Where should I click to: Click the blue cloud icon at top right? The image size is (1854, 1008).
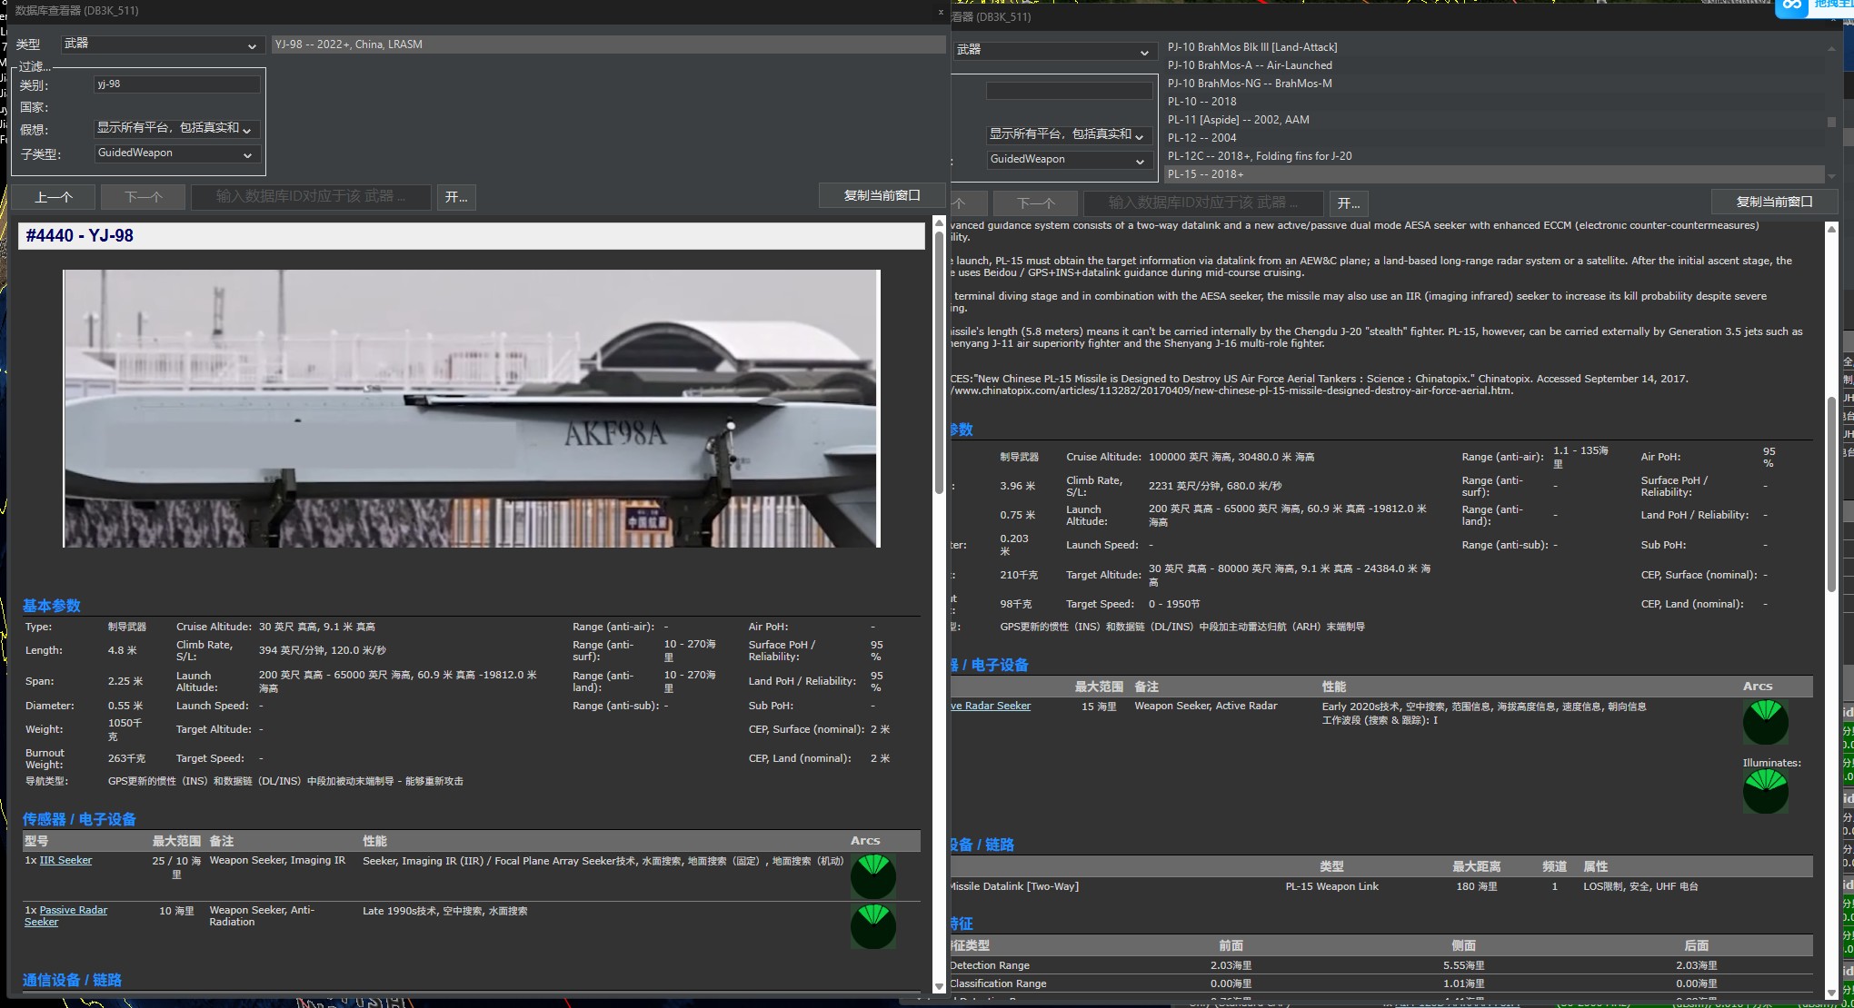[1791, 7]
